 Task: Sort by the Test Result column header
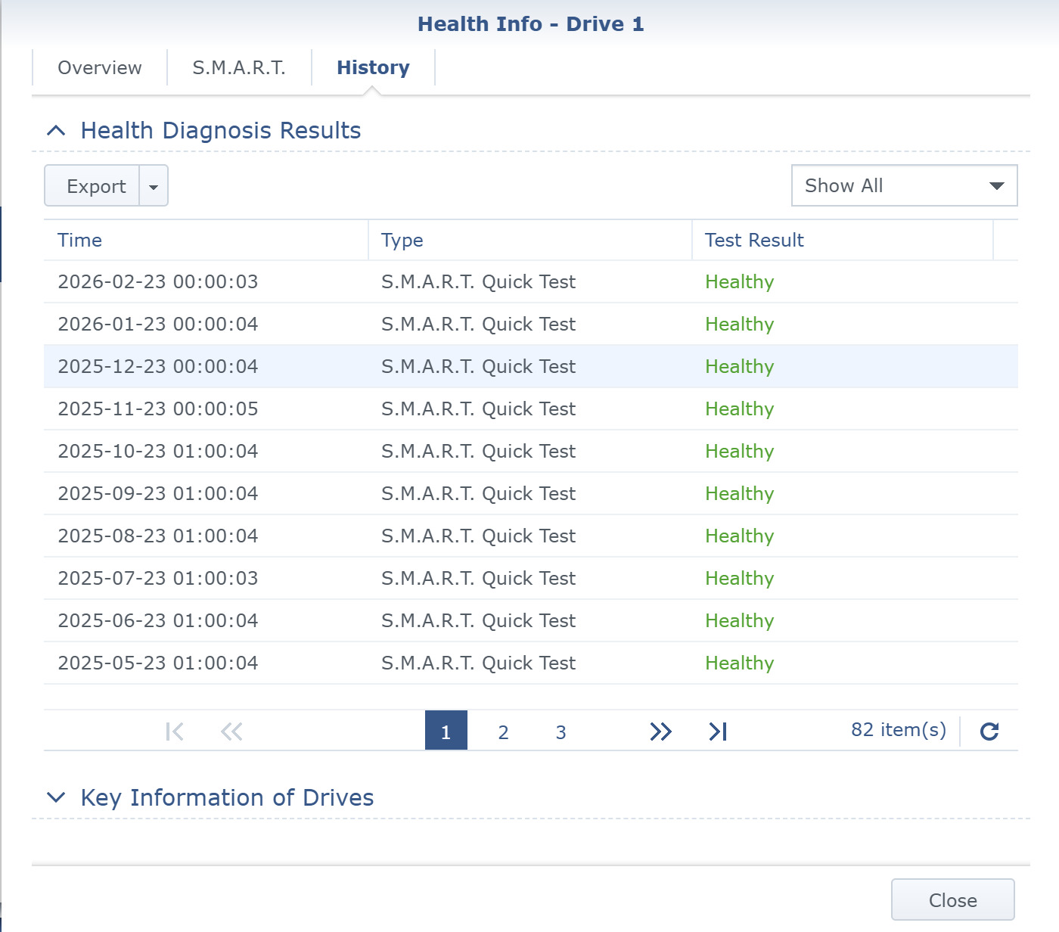(x=754, y=241)
